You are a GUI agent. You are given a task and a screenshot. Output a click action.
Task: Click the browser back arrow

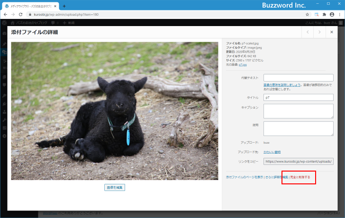(5, 15)
